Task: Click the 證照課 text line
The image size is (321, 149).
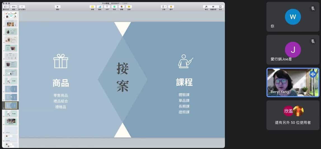Action: (x=184, y=112)
